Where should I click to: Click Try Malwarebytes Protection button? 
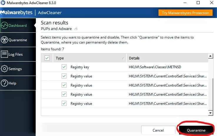pyautogui.click(x=186, y=13)
